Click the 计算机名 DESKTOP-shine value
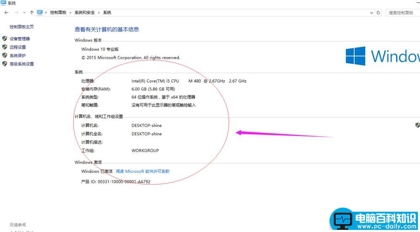 [x=146, y=125]
